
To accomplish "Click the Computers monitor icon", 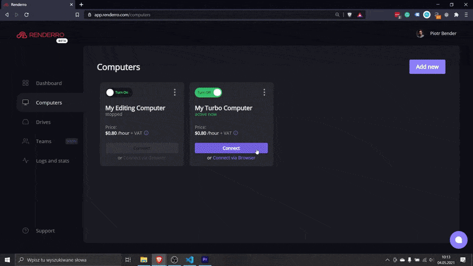I will pyautogui.click(x=25, y=102).
